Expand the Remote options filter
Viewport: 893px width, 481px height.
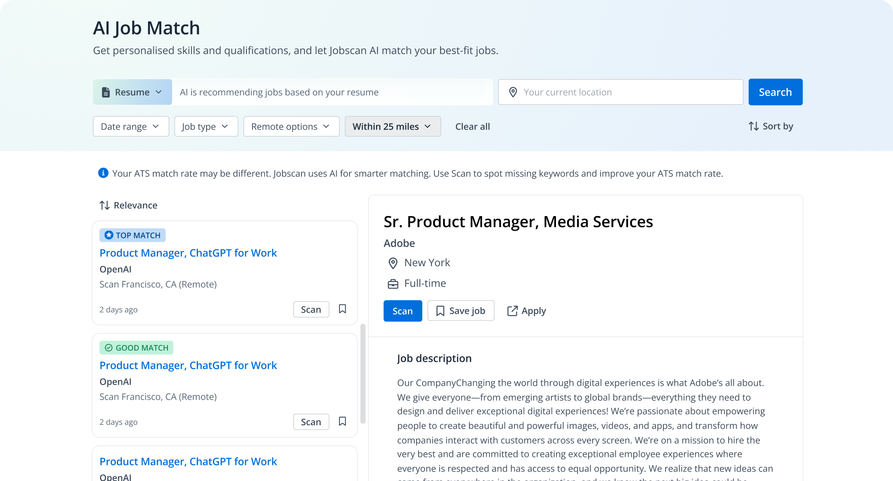tap(291, 126)
